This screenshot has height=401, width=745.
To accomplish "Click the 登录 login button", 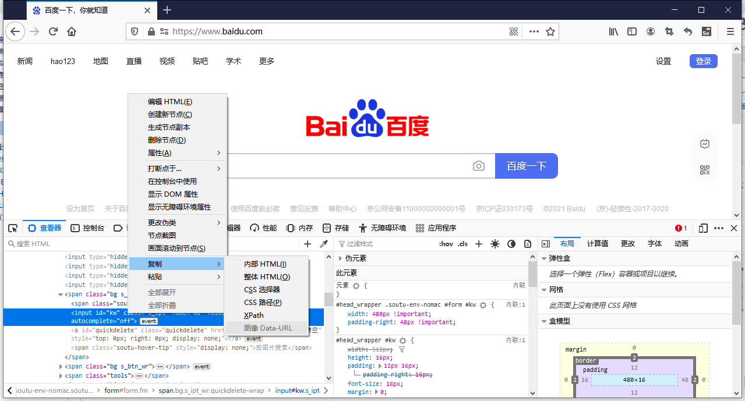I will click(704, 61).
